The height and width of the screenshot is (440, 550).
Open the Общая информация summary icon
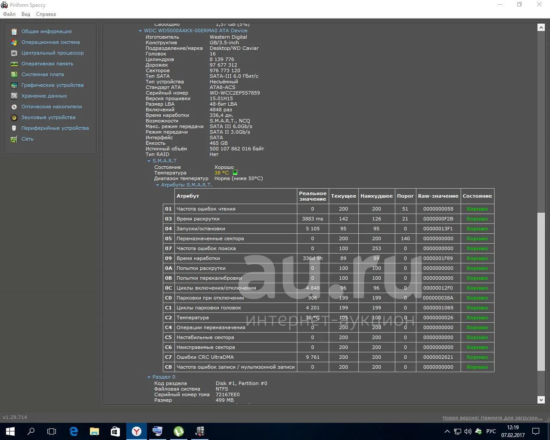pos(14,31)
